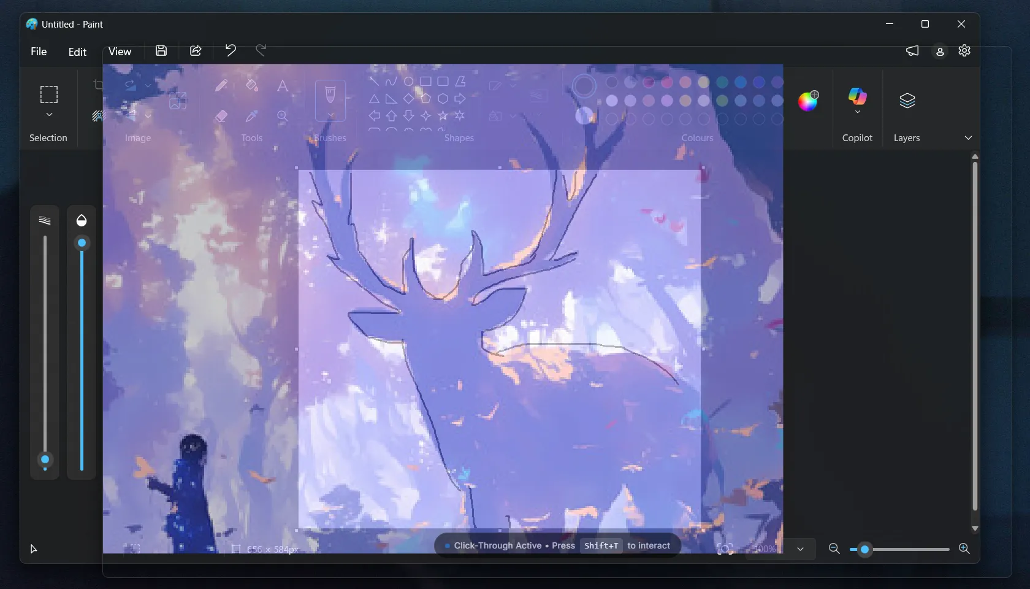Click the scrollbar down arrow
This screenshot has height=589, width=1030.
(975, 528)
